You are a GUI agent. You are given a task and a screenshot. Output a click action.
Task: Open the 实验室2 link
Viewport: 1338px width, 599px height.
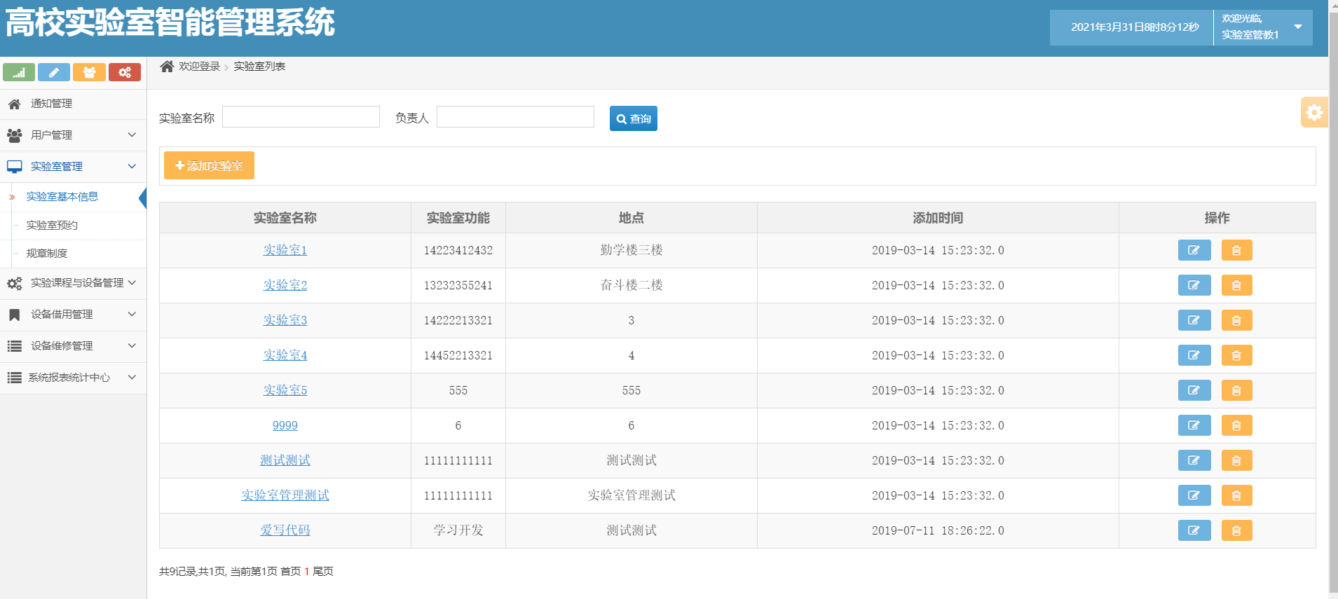point(285,285)
